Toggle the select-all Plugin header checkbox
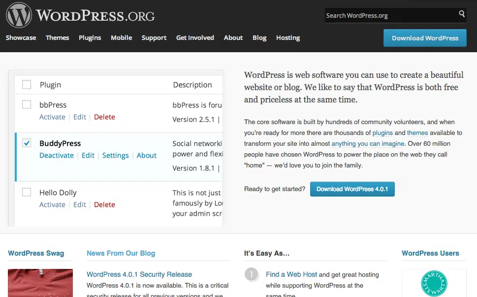The height and width of the screenshot is (297, 477). 27,85
